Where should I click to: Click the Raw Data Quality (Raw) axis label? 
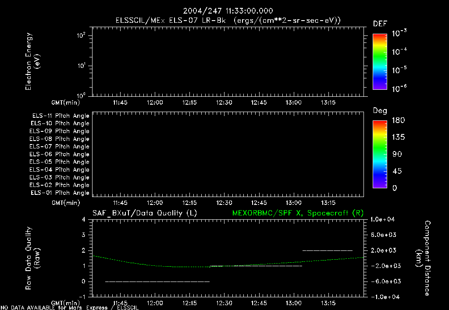click(32, 258)
